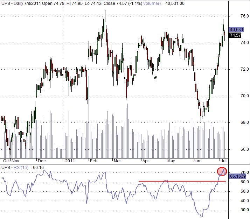This screenshot has height=219, width=250.
Task: Click the 'Oct' date axis label
Action: 6,161
